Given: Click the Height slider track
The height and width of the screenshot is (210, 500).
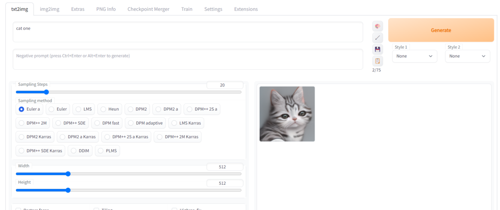Looking at the screenshot, I should coord(128,190).
